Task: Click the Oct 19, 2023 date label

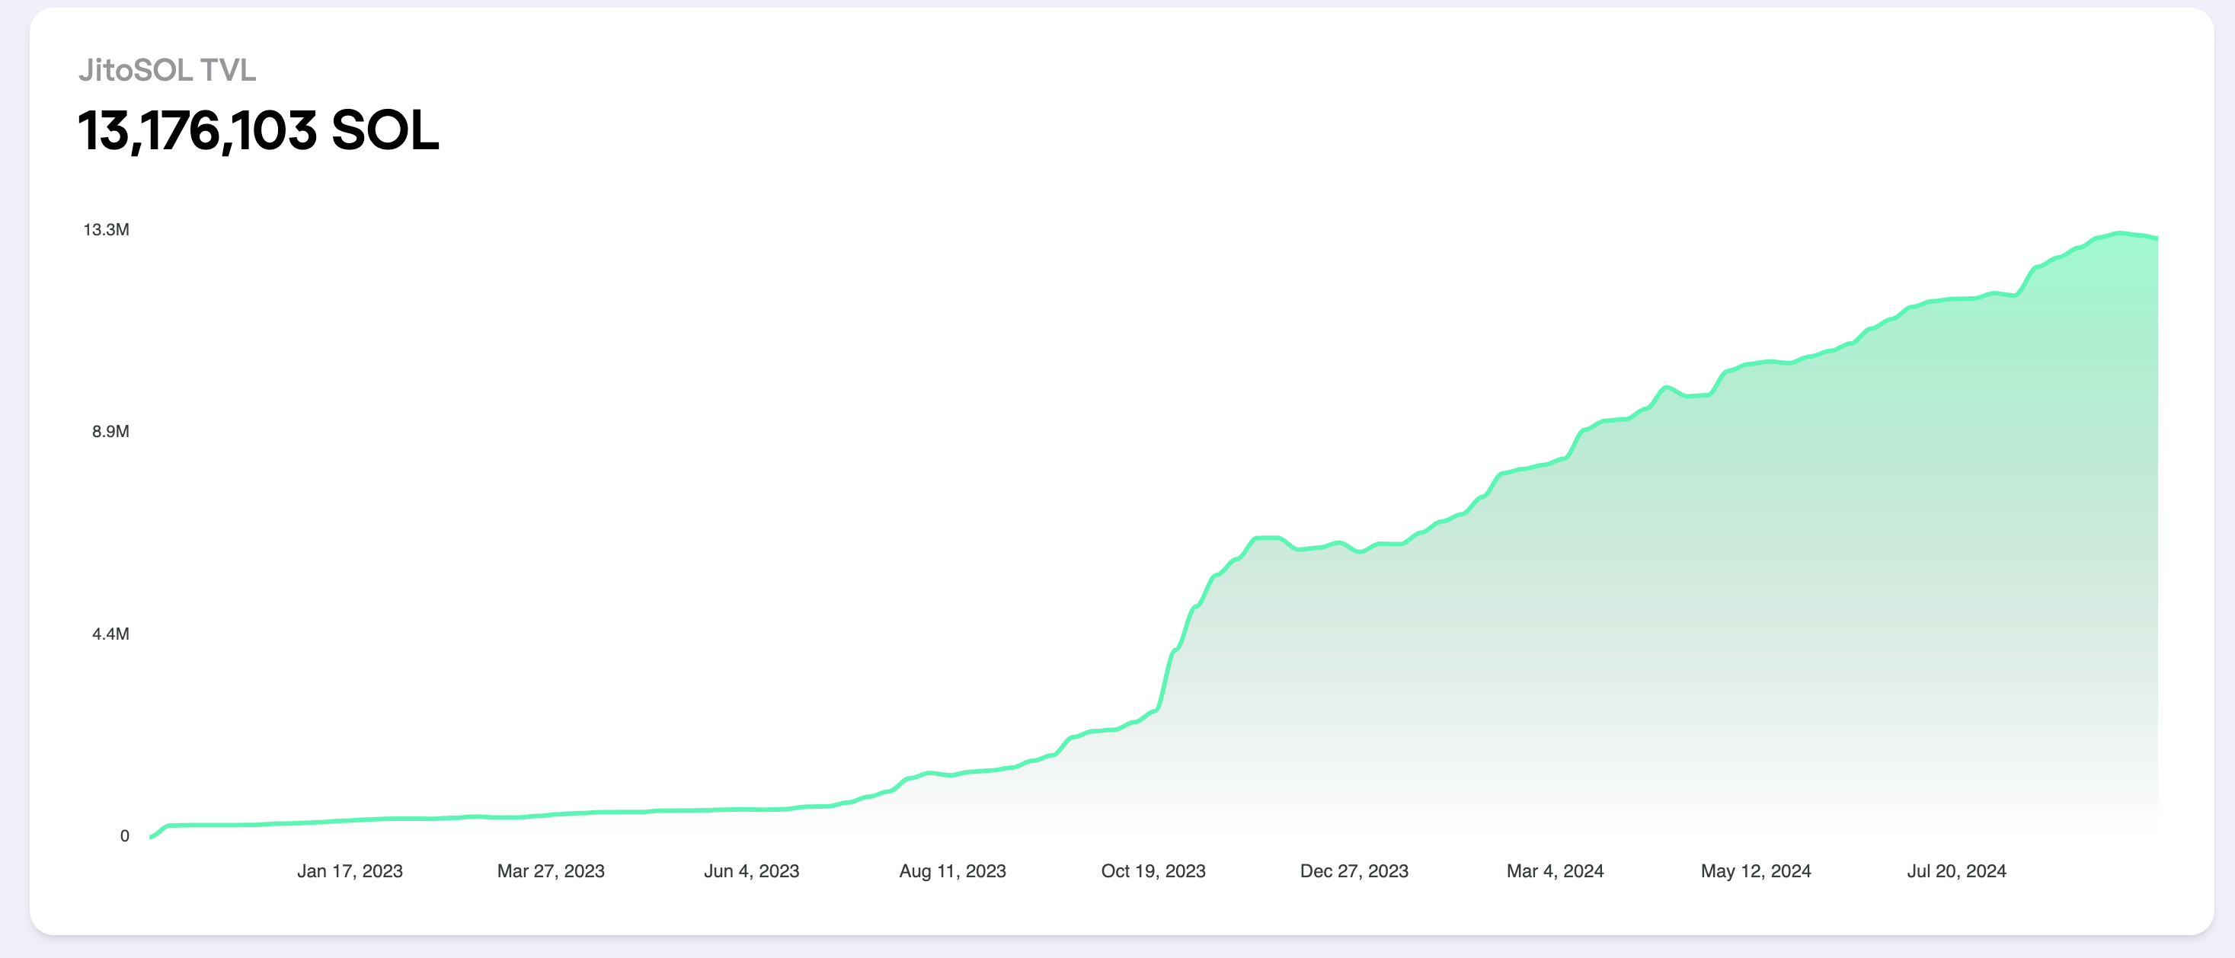Action: [x=1153, y=870]
